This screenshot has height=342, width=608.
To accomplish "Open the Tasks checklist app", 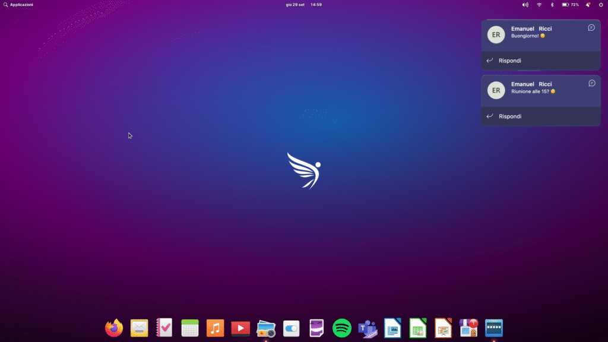I will pos(164,328).
